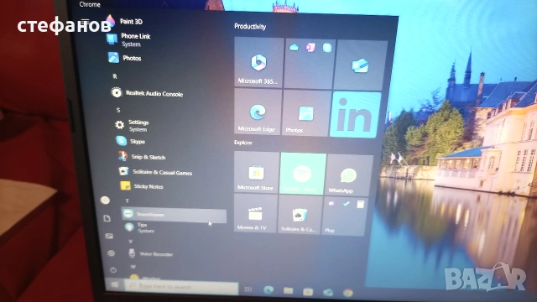Viewport: 537px width, 302px height.
Task: Open Settings gear in the Start rail
Action: coord(111,253)
